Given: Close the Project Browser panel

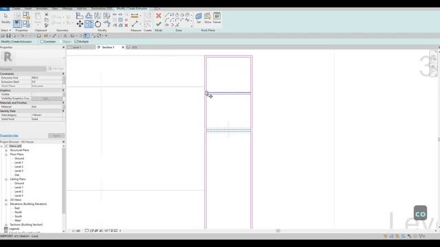Looking at the screenshot, I should pos(63,142).
